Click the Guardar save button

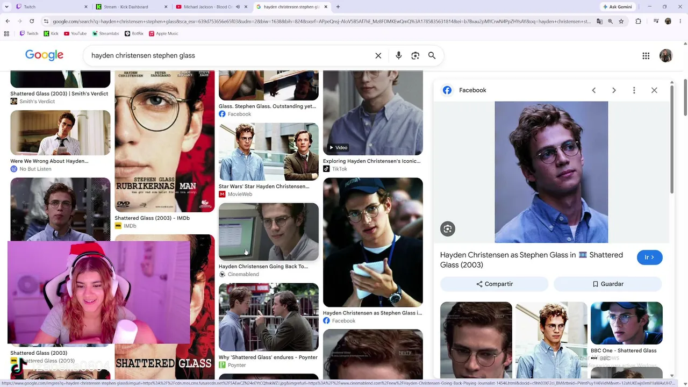608,284
